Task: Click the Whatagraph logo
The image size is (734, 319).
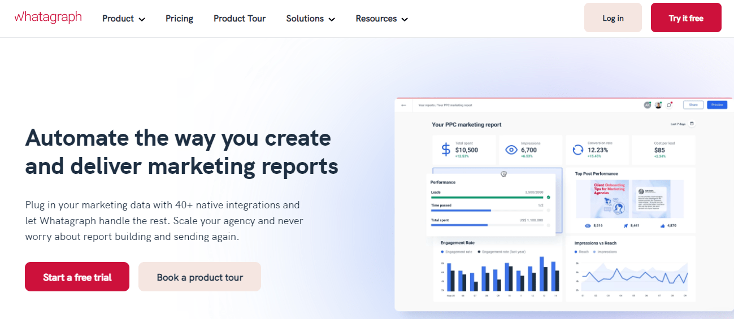Action: pyautogui.click(x=48, y=17)
